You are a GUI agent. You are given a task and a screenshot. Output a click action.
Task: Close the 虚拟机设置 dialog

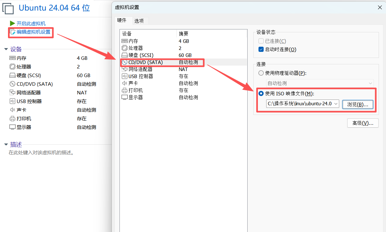tap(380, 7)
